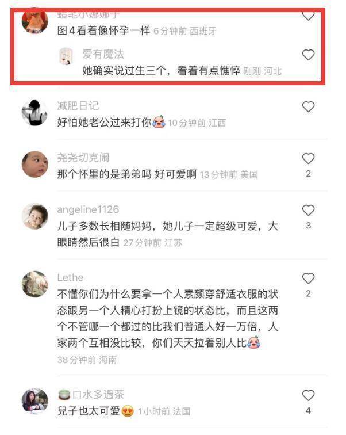
Task: Reply to comment 好怕她老公过来打你
Action: 105,123
